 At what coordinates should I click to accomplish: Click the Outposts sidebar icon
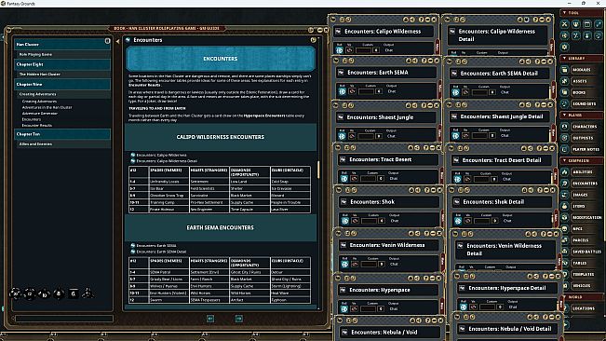(x=565, y=138)
